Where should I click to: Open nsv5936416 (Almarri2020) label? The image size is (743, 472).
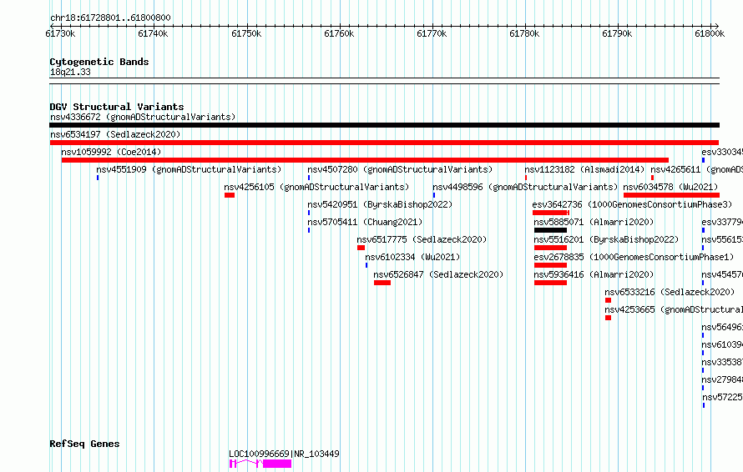(x=594, y=274)
